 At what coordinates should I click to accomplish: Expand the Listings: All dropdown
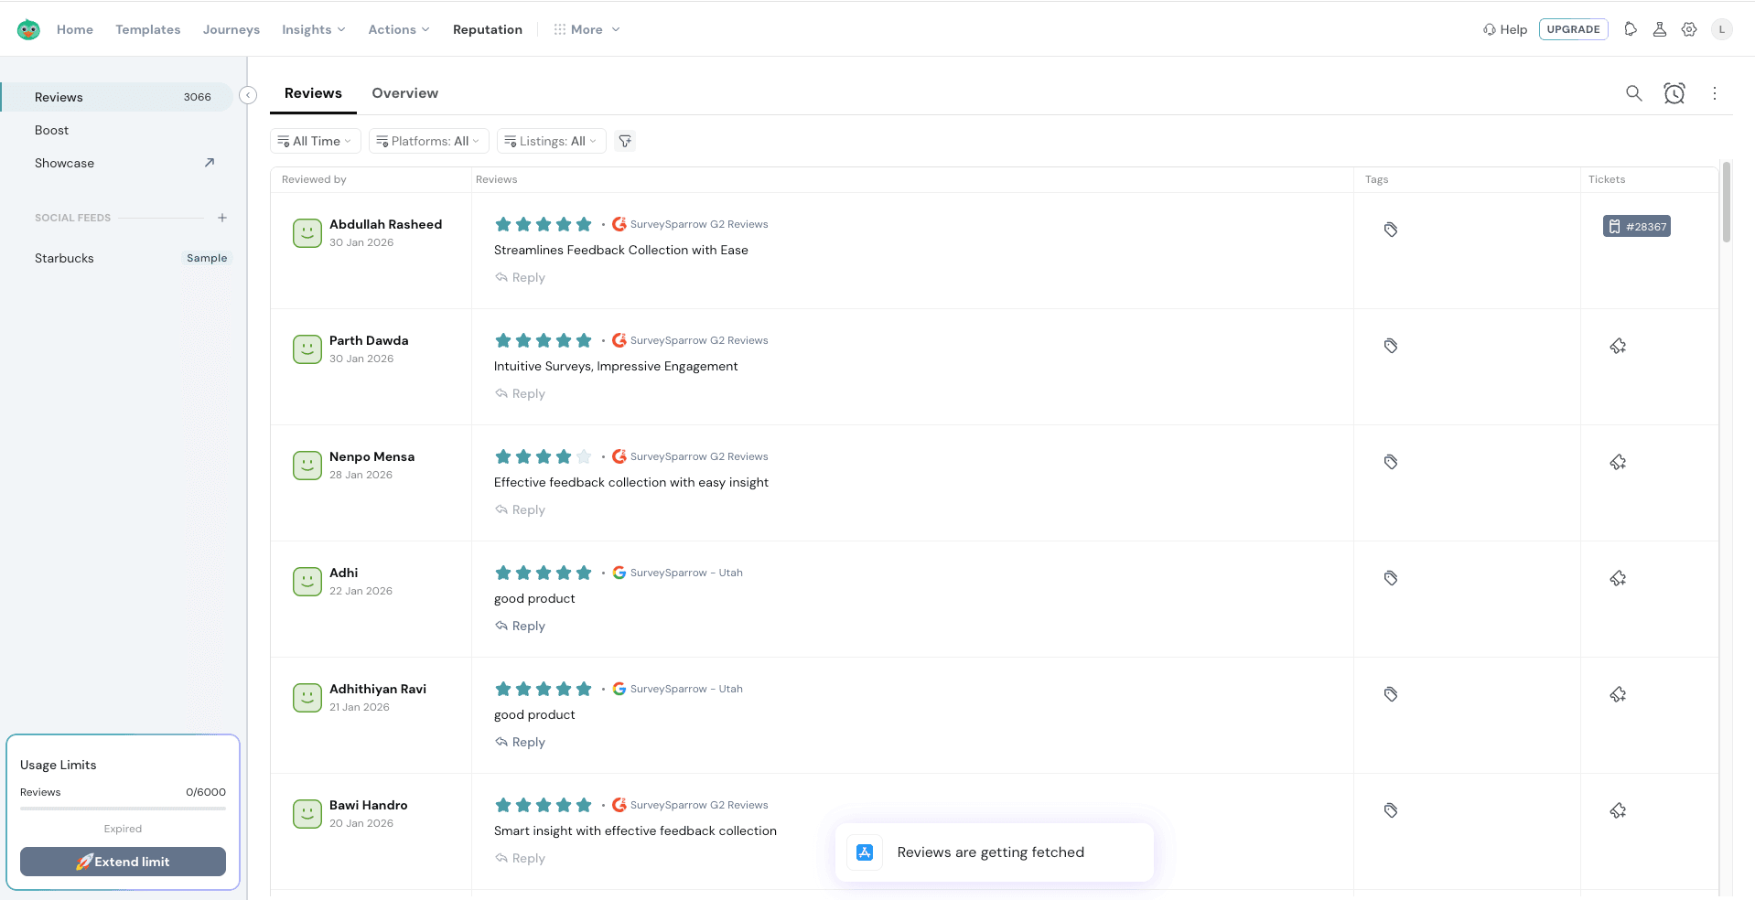click(551, 141)
